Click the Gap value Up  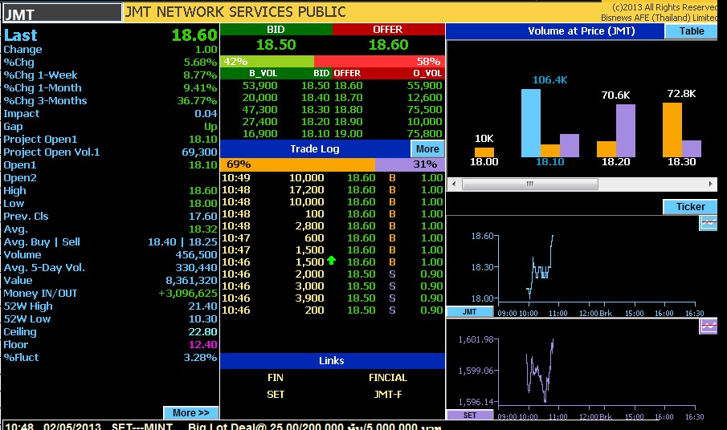point(210,127)
